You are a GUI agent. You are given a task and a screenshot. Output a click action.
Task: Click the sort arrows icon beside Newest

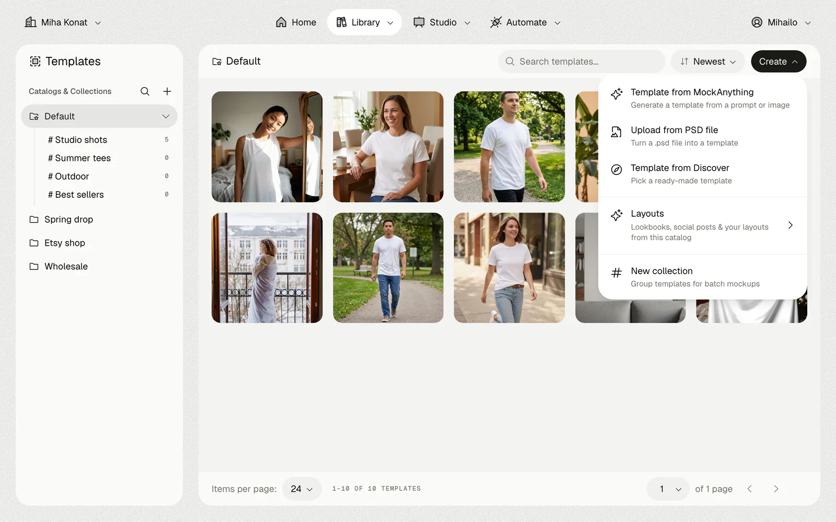click(x=684, y=62)
